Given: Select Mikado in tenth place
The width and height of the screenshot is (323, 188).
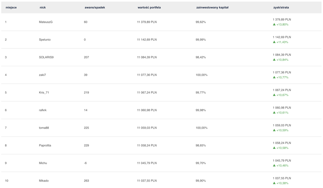Looking at the screenshot, I should click(x=44, y=180).
